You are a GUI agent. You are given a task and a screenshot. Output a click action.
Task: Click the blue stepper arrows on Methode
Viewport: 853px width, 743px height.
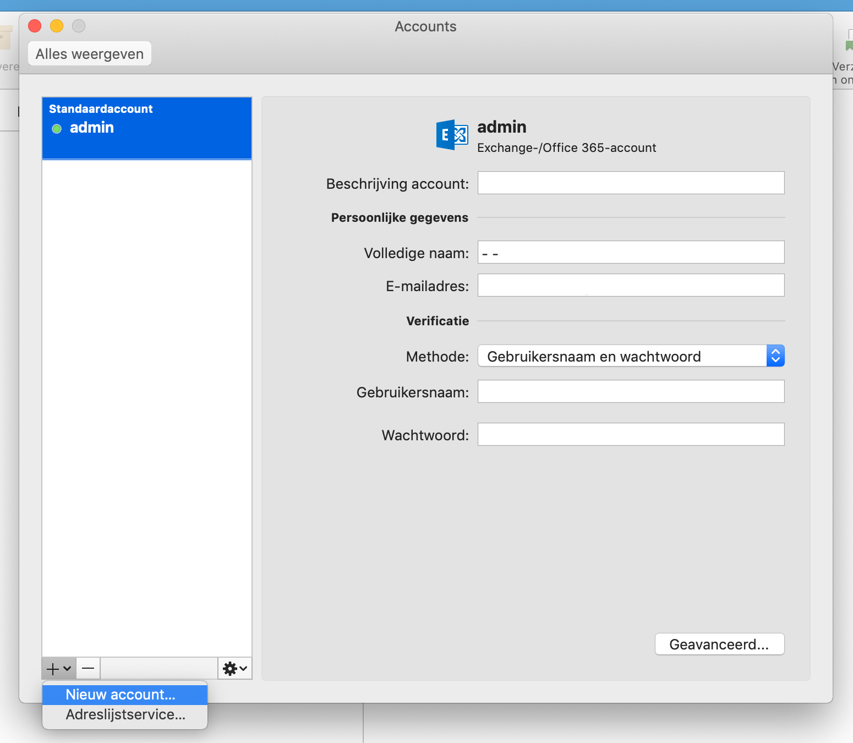point(775,356)
